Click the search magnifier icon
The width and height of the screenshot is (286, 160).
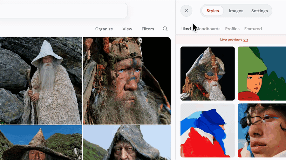click(x=165, y=29)
